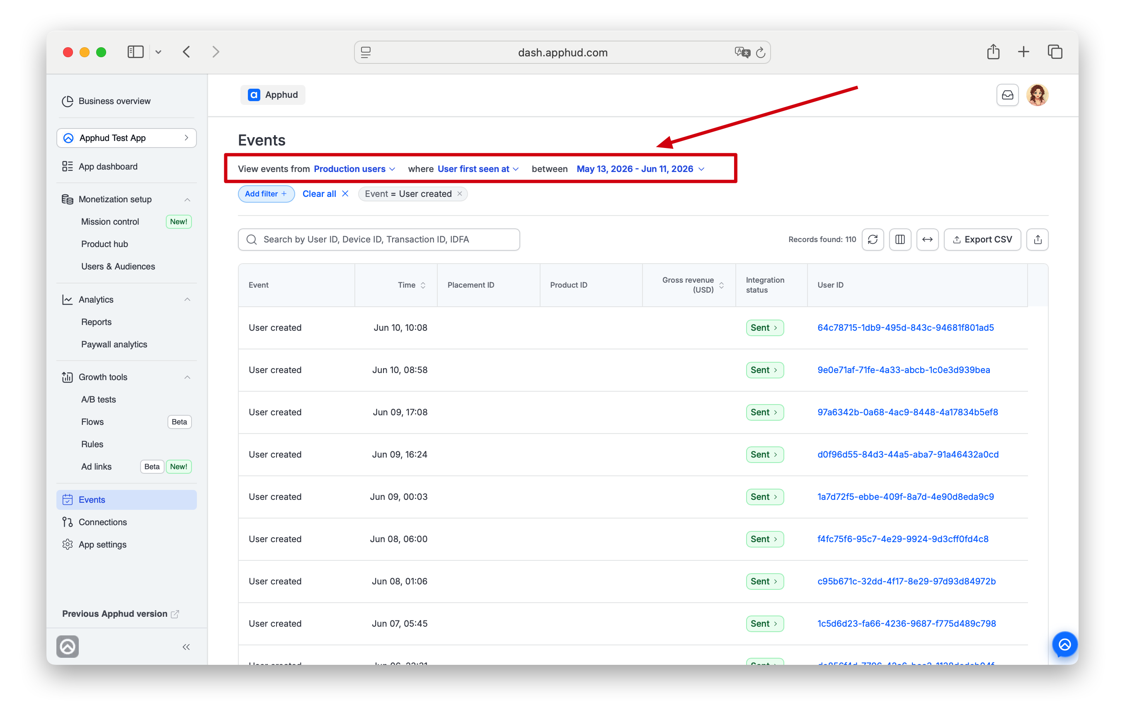Click Safari translate icon in address bar
Viewport: 1125px width, 727px height.
tap(742, 52)
